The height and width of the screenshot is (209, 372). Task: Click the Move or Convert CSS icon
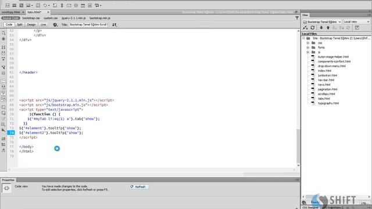click(x=3, y=130)
